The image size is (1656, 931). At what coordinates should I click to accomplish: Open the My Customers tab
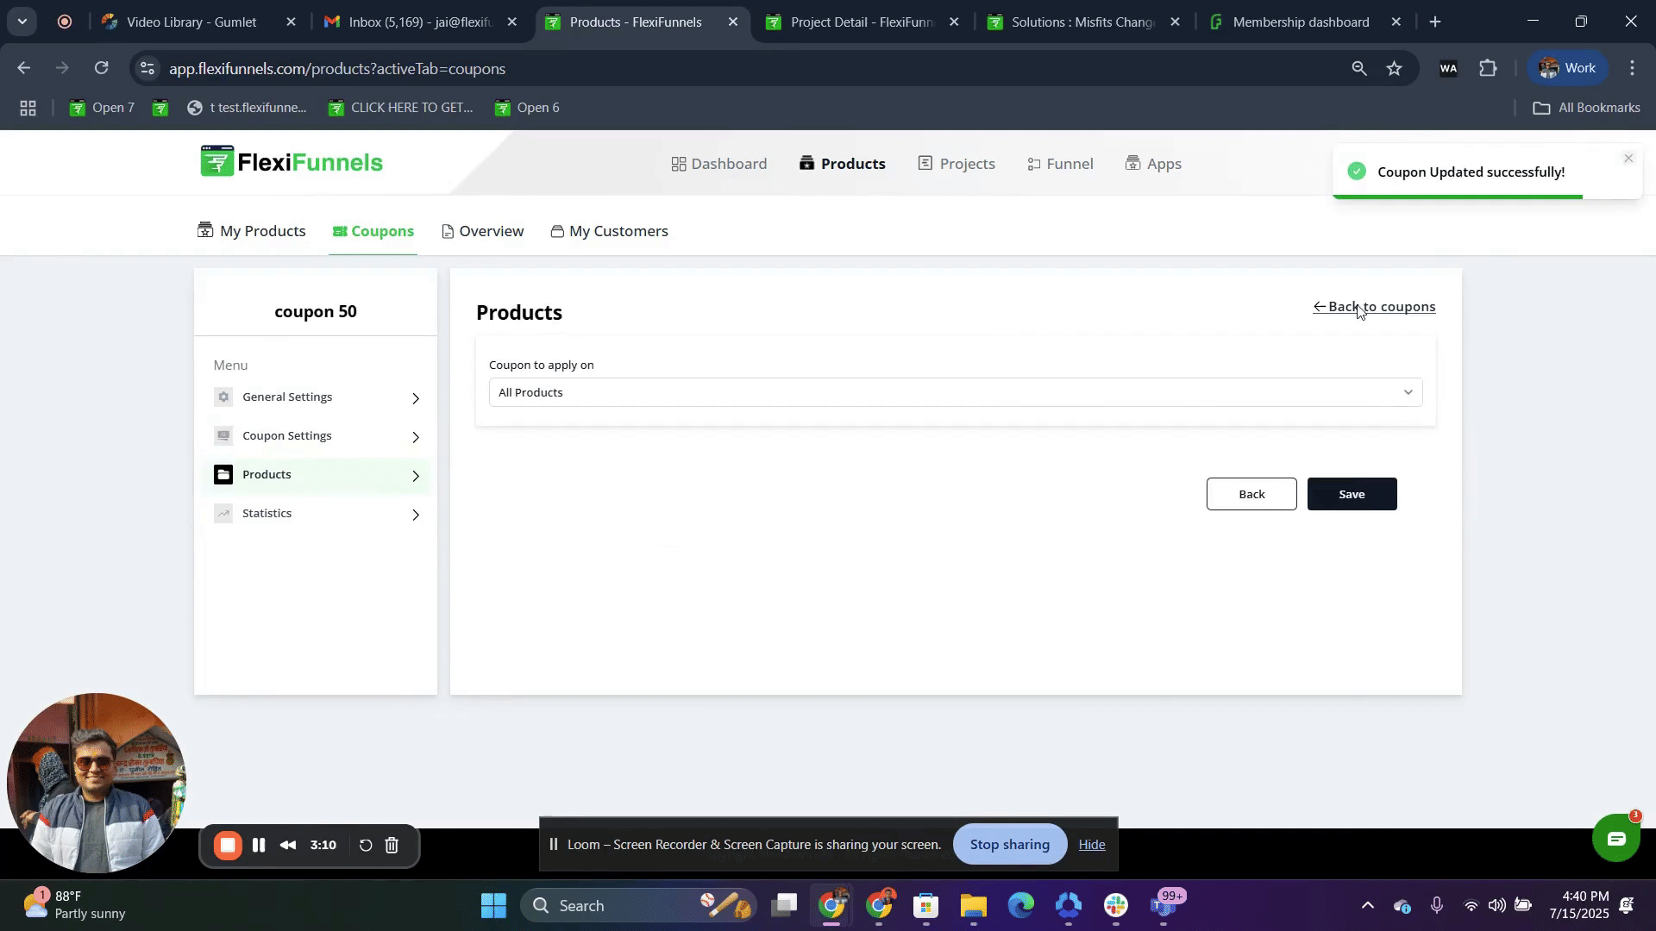point(609,231)
